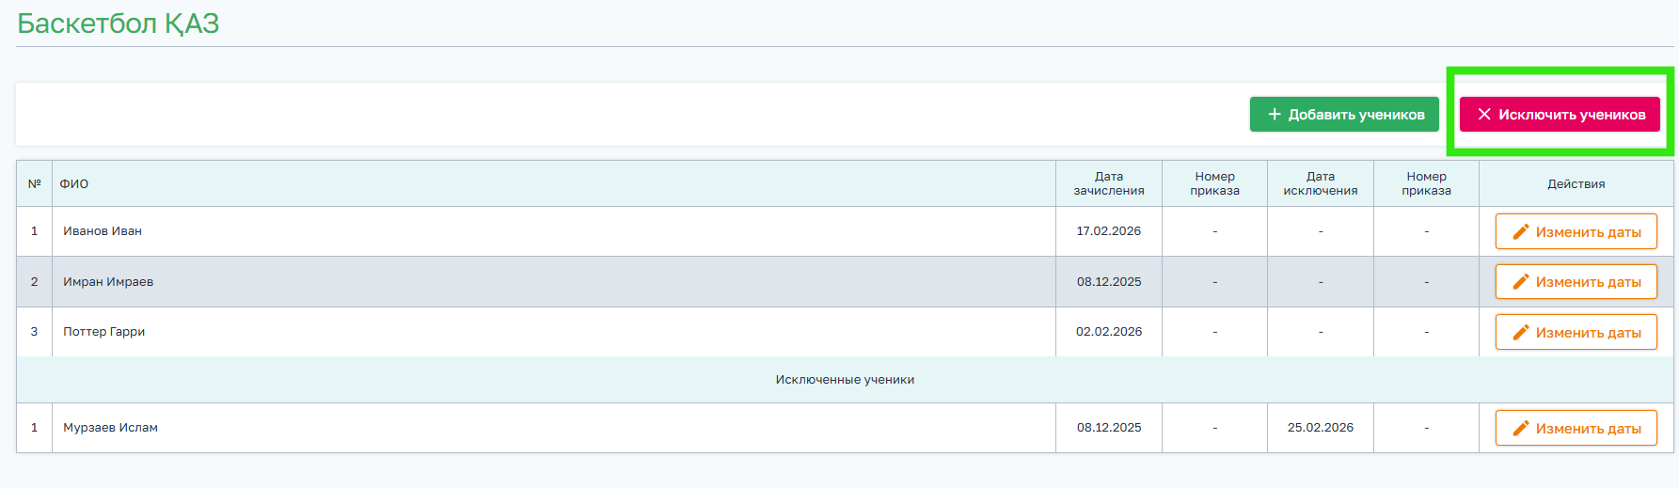The image size is (1679, 488).
Task: Click exclusion date 25.02.2026
Action: click(1320, 428)
